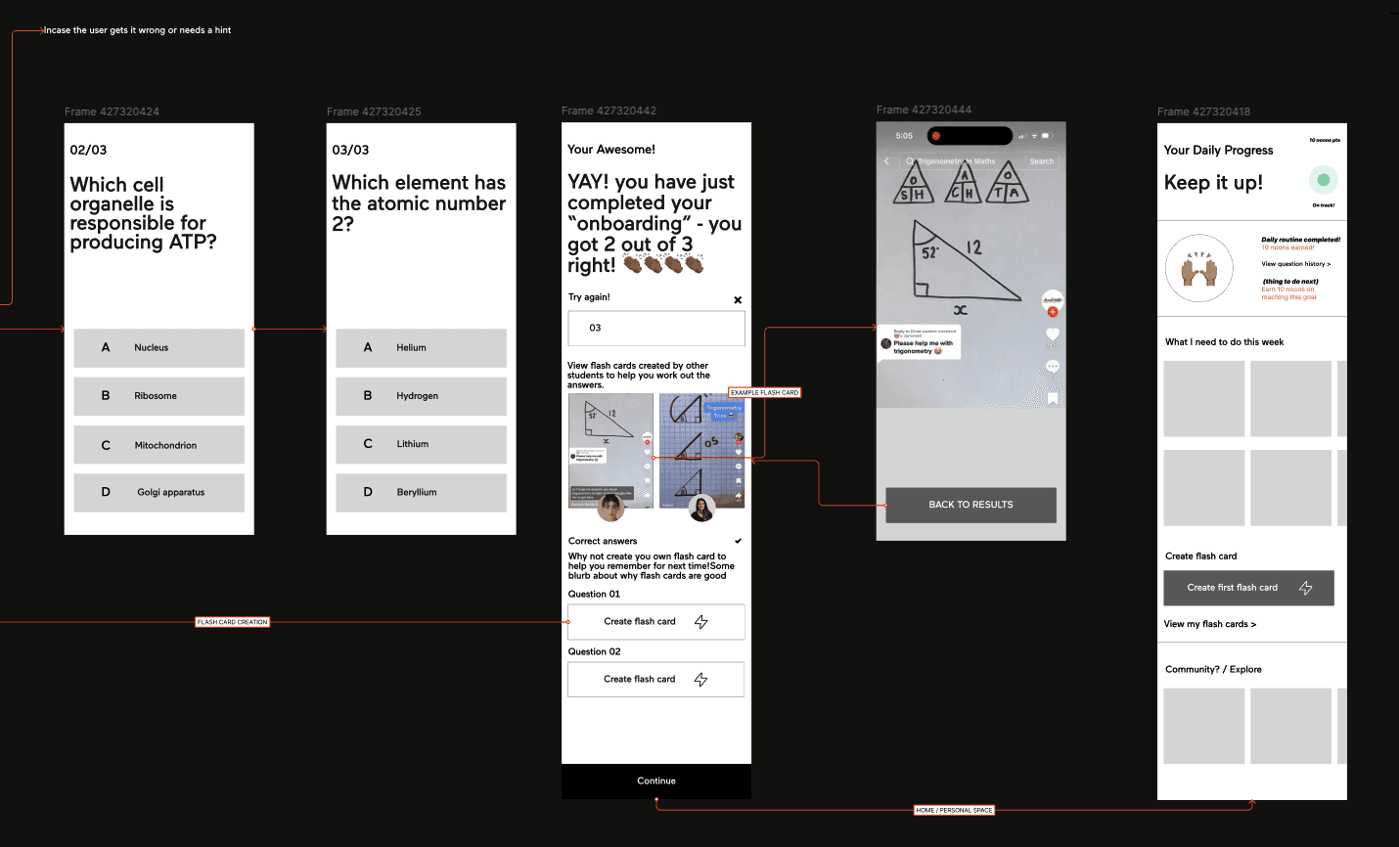
Task: Click the '10 noons pts' label
Action: coord(1325,140)
